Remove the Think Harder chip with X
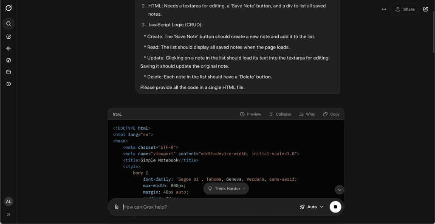This screenshot has height=224, width=435. pos(244,188)
